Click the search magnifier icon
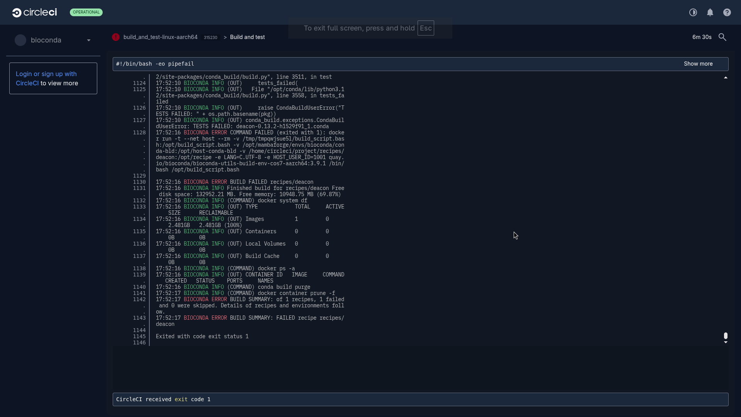The image size is (741, 417). [722, 37]
